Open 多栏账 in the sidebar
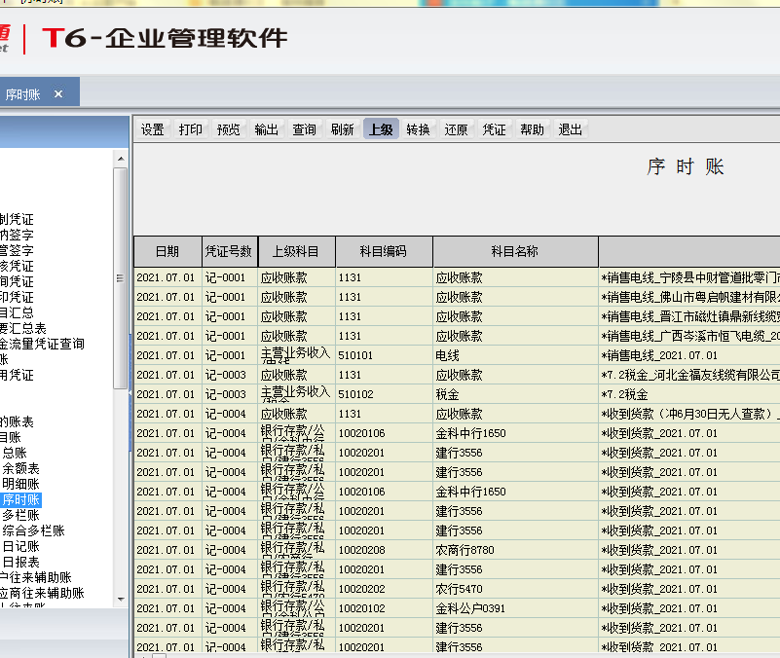The height and width of the screenshot is (658, 780). (x=20, y=515)
